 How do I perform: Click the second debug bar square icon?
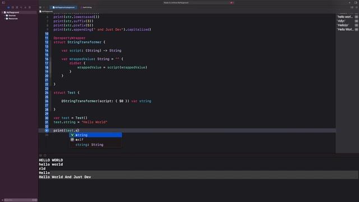click(x=45, y=155)
